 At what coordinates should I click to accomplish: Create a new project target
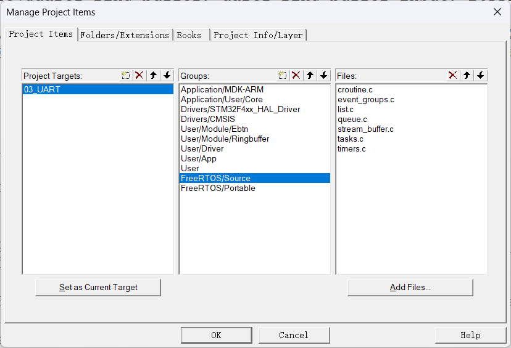pyautogui.click(x=125, y=76)
